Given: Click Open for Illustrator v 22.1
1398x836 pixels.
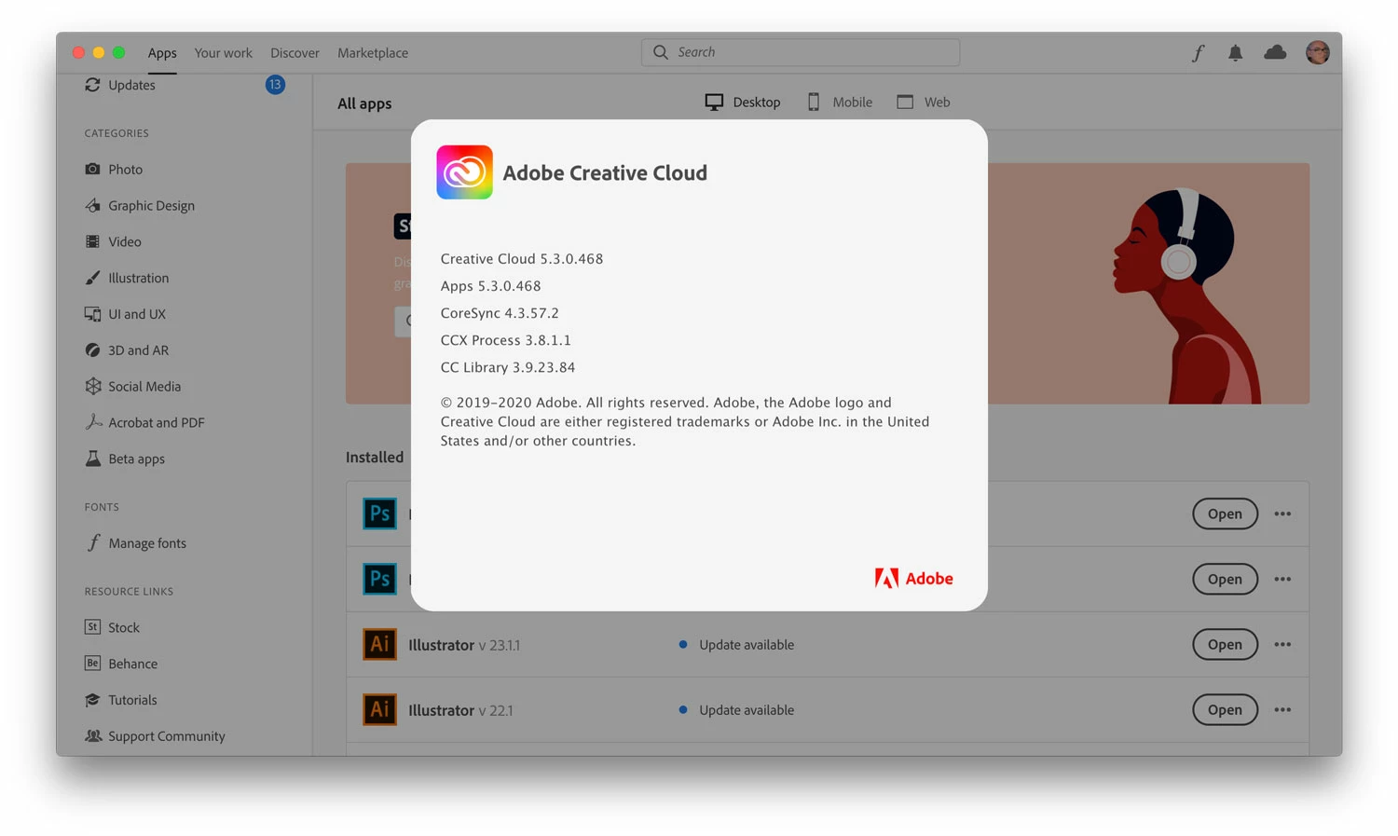Looking at the screenshot, I should 1225,709.
